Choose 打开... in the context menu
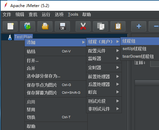This screenshot has height=130, width=159. 56,60
